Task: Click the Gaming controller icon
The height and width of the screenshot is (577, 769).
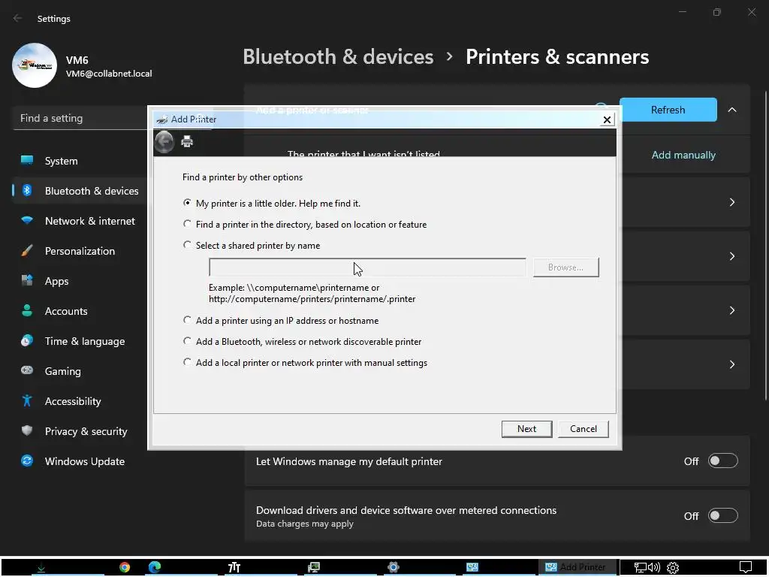Action: [x=27, y=370]
